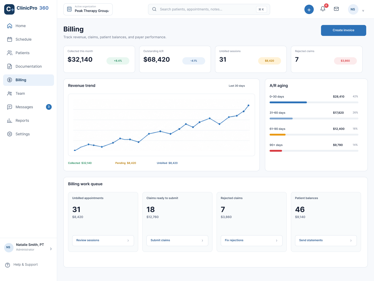Open the Documentation section

(29, 66)
